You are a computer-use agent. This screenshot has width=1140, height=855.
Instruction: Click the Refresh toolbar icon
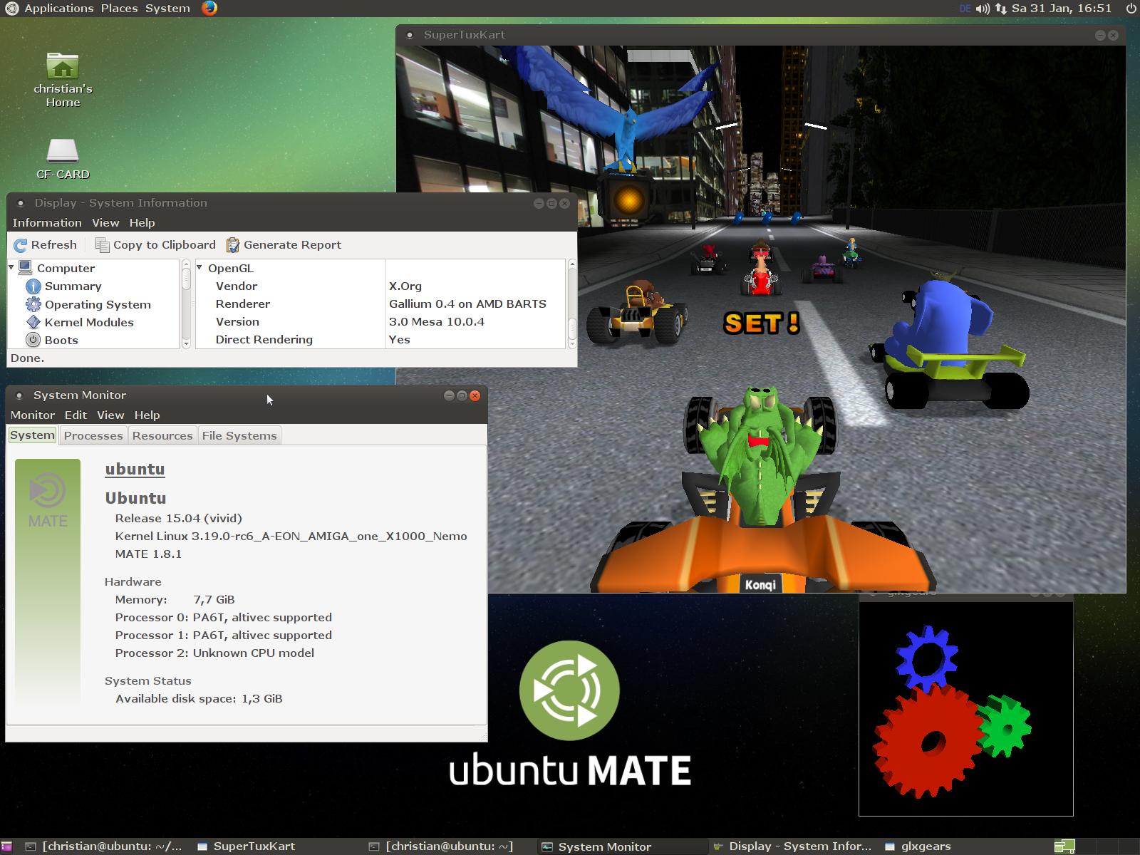(21, 245)
